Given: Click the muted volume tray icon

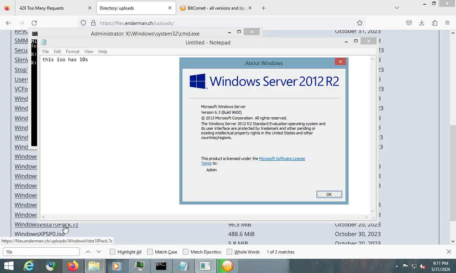Looking at the screenshot, I should 423,266.
